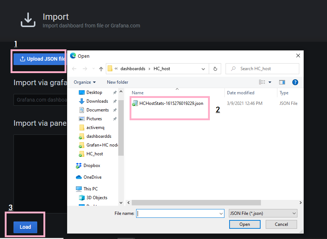Click the blue Load button
Image resolution: width=327 pixels, height=239 pixels.
tap(25, 227)
